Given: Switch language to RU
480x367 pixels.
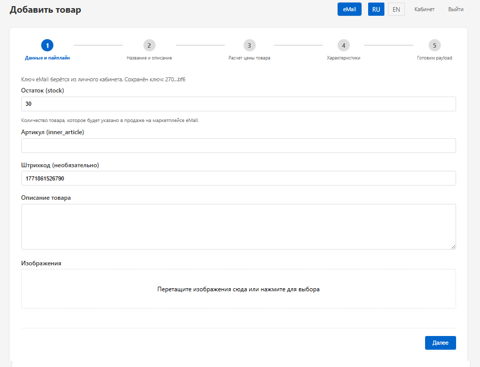Looking at the screenshot, I should coord(376,9).
